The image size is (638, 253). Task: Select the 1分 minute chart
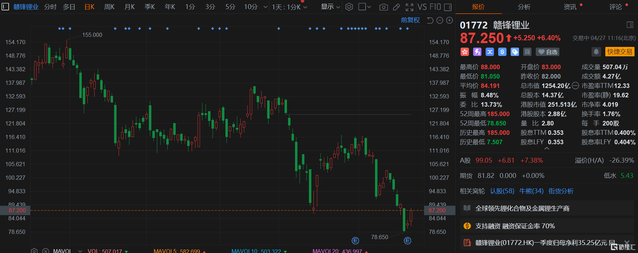coord(190,7)
